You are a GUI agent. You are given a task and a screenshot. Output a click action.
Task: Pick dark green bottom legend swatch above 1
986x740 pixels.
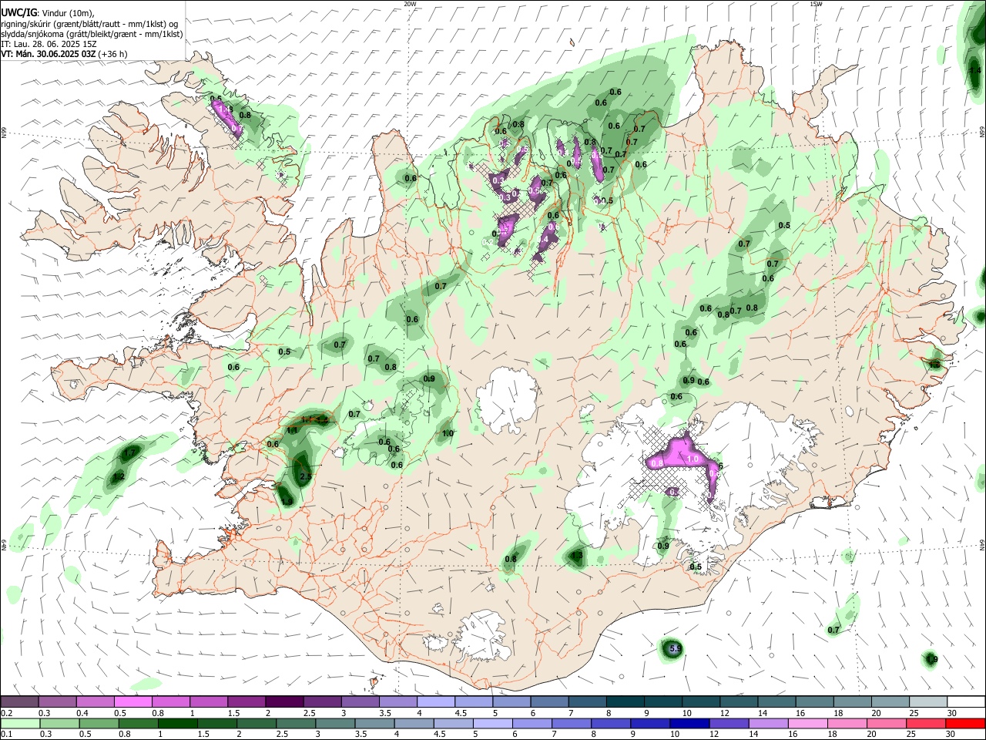pyautogui.click(x=179, y=723)
